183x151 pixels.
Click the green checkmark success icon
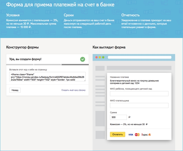click(83, 59)
